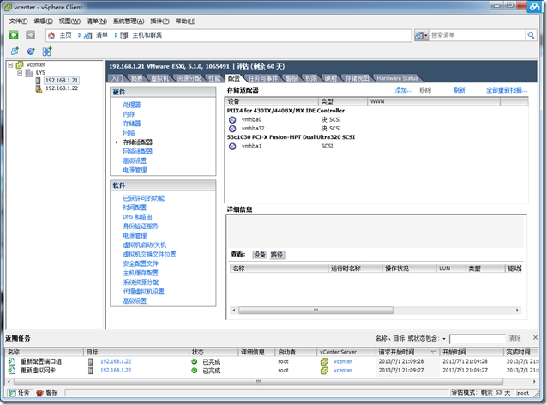Screen dimensions: 547x405
Task: Select the vmhba32 adapter row
Action: coord(376,129)
